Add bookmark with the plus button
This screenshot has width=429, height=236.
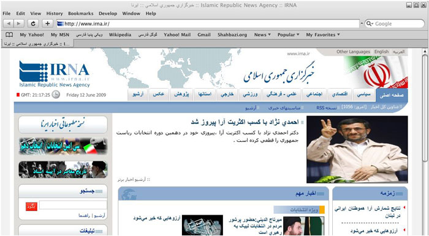48,24
